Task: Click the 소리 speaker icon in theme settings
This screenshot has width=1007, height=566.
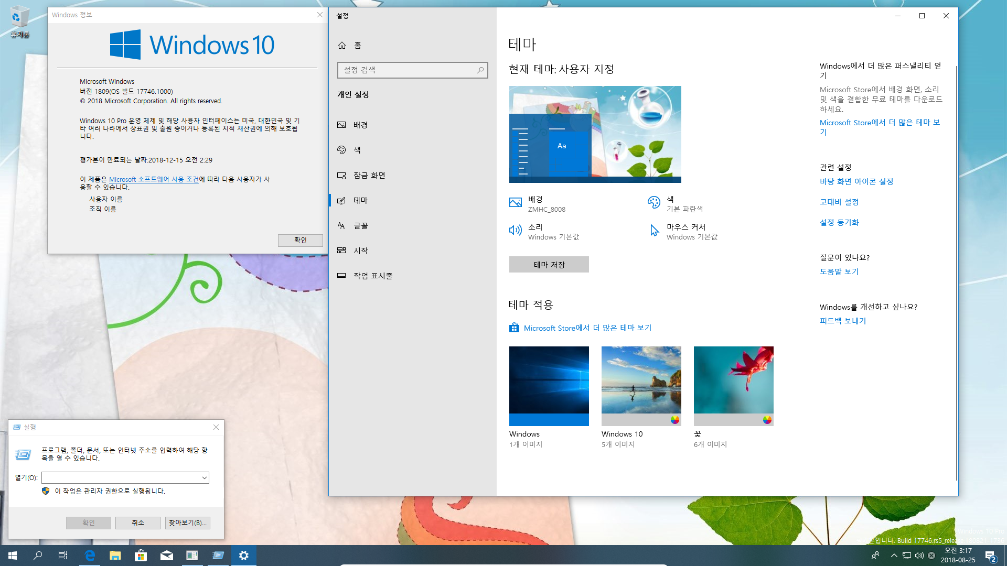Action: pyautogui.click(x=516, y=231)
